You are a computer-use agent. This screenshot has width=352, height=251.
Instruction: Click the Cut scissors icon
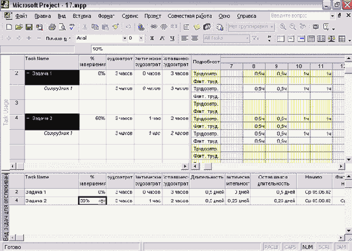click(84, 27)
